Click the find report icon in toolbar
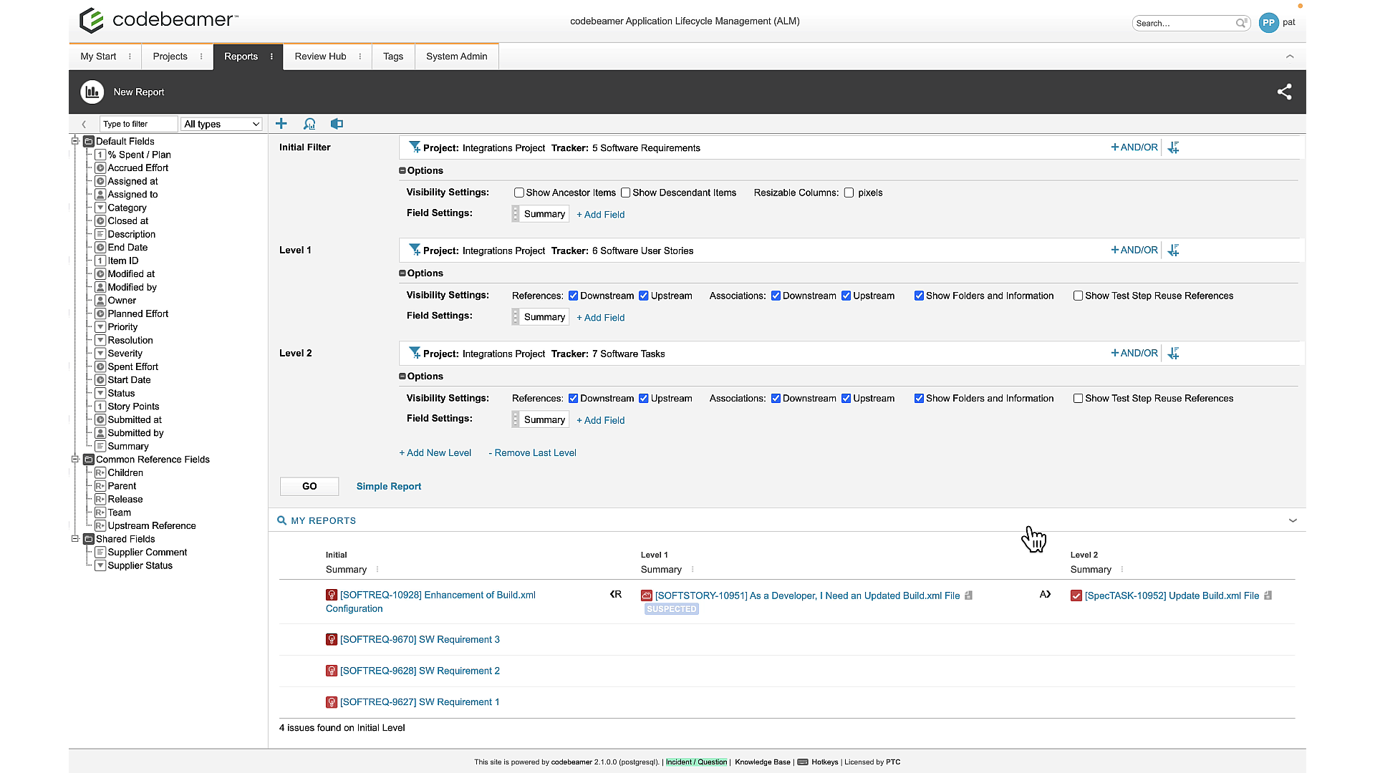The image size is (1375, 773). tap(309, 124)
